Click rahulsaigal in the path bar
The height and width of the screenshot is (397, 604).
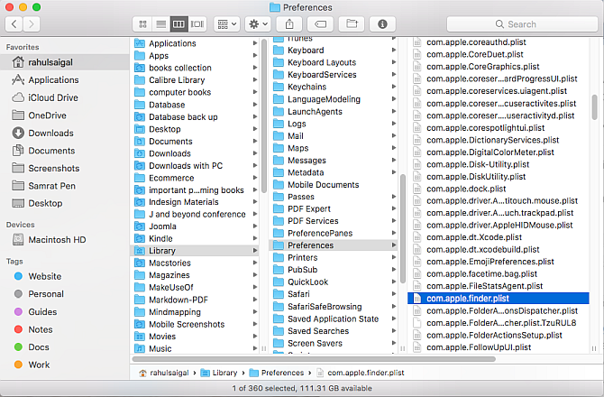coord(165,373)
